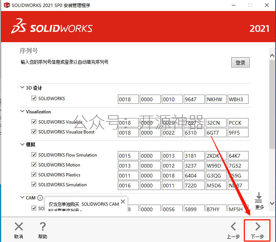The image size is (276, 242).
Task: Click CAM serial field 5899
Action: tap(194, 208)
